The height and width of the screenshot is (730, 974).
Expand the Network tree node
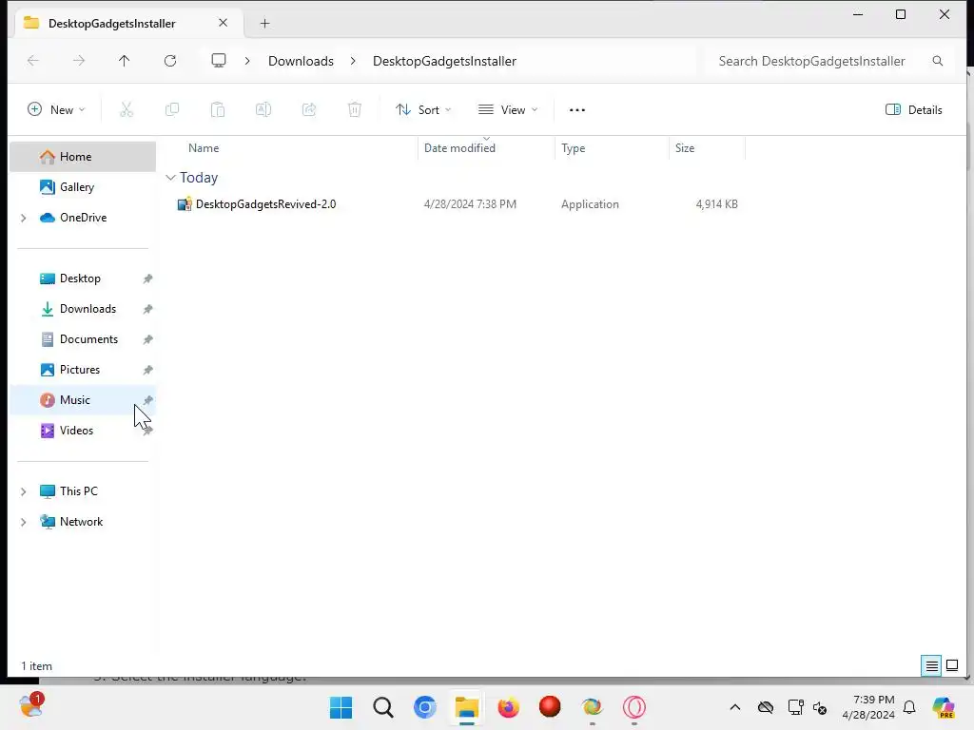pos(23,522)
